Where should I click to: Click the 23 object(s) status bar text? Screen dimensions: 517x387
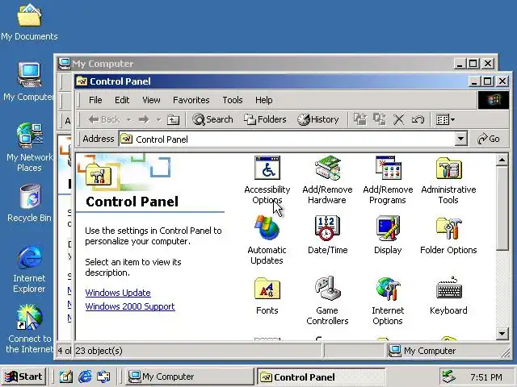click(x=99, y=351)
